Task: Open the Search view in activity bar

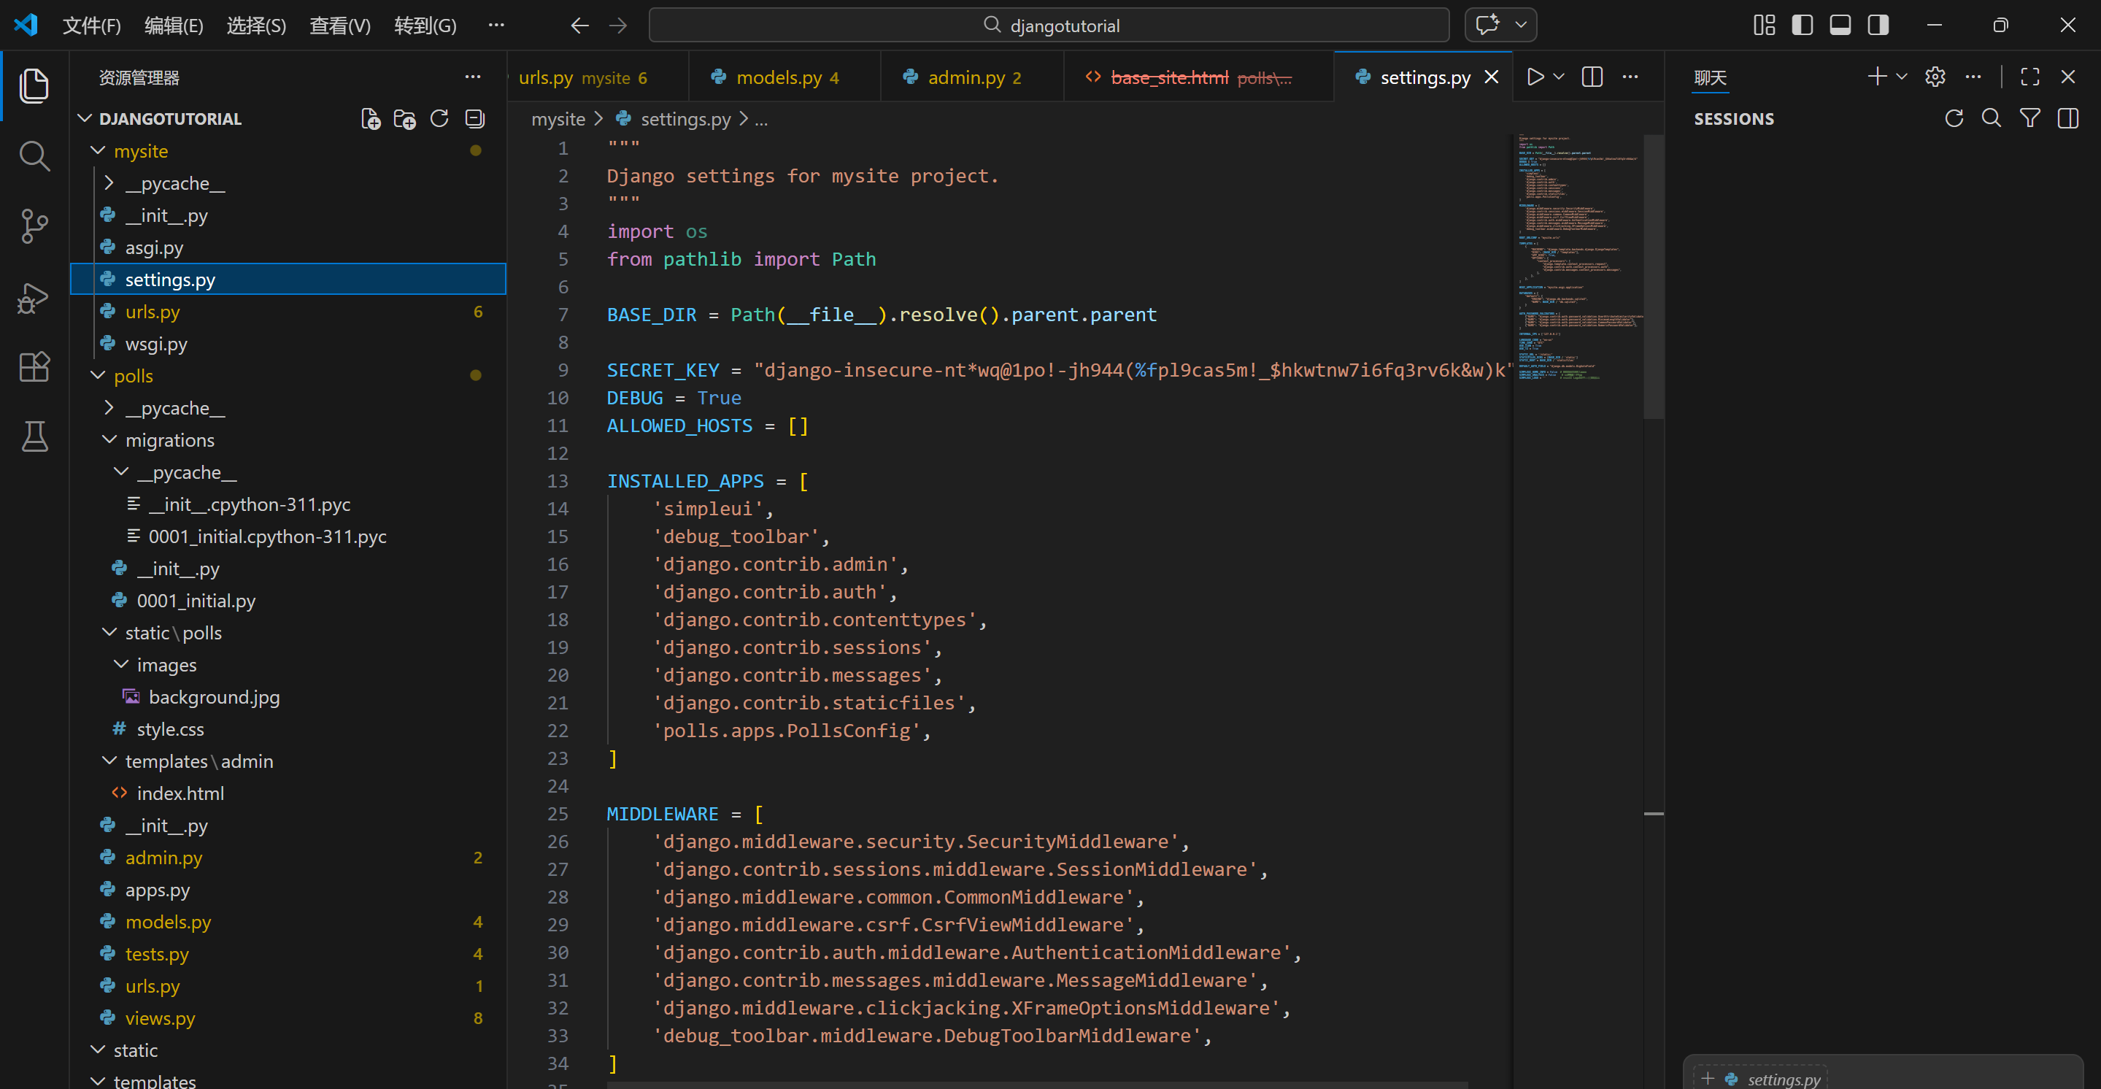Action: click(x=34, y=155)
